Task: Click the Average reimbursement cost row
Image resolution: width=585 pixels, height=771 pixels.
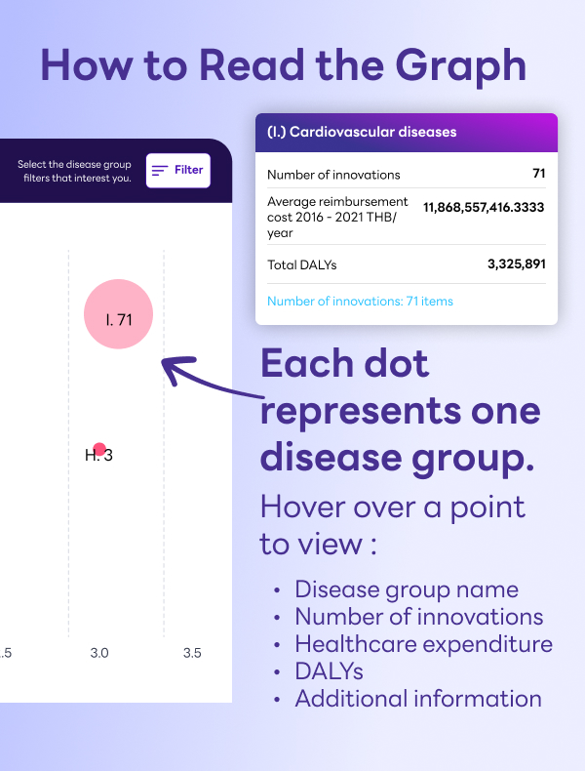Action: point(407,217)
